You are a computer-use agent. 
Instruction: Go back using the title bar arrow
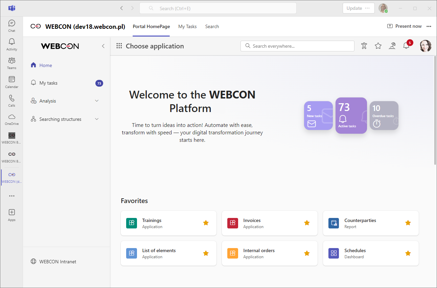(121, 8)
